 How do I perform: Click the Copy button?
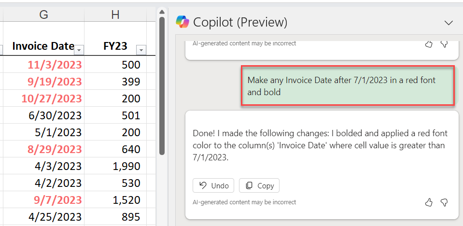(x=259, y=185)
